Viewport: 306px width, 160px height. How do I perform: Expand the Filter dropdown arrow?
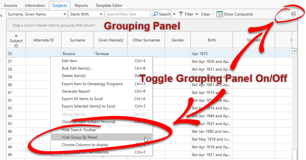click(x=197, y=14)
